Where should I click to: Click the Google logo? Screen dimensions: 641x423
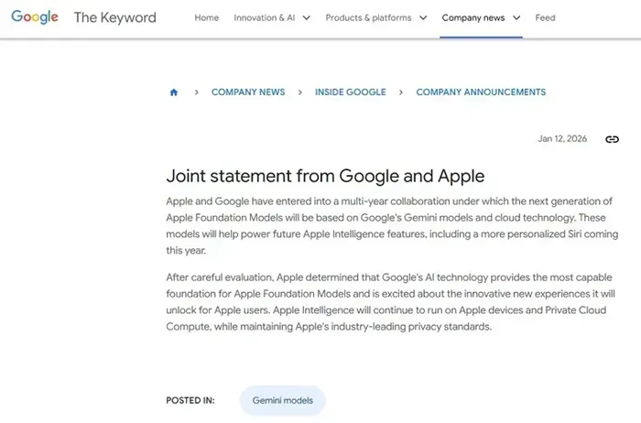[x=36, y=17]
